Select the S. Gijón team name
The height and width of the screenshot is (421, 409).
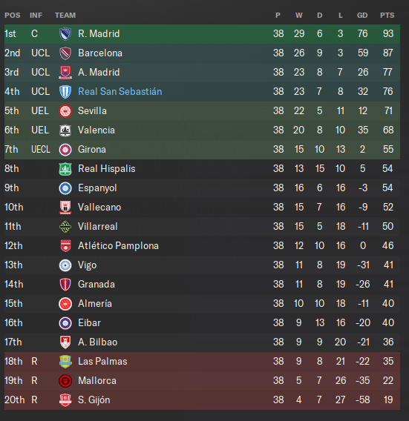point(94,400)
